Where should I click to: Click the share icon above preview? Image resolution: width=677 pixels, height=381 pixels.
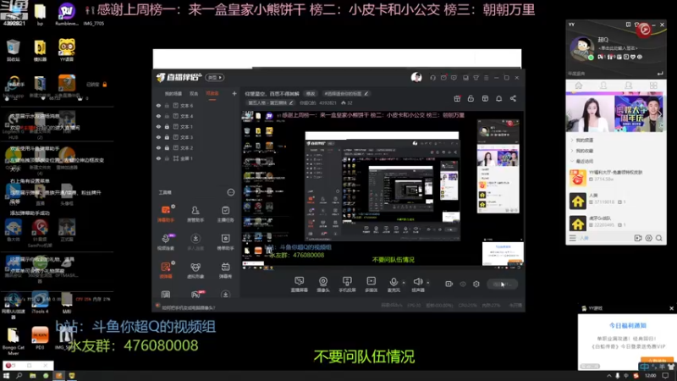pos(513,98)
